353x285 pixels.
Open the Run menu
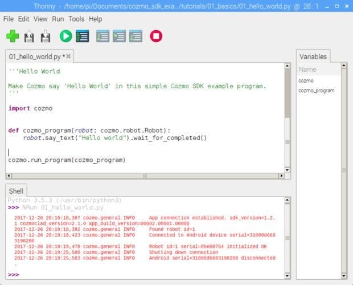pos(58,19)
